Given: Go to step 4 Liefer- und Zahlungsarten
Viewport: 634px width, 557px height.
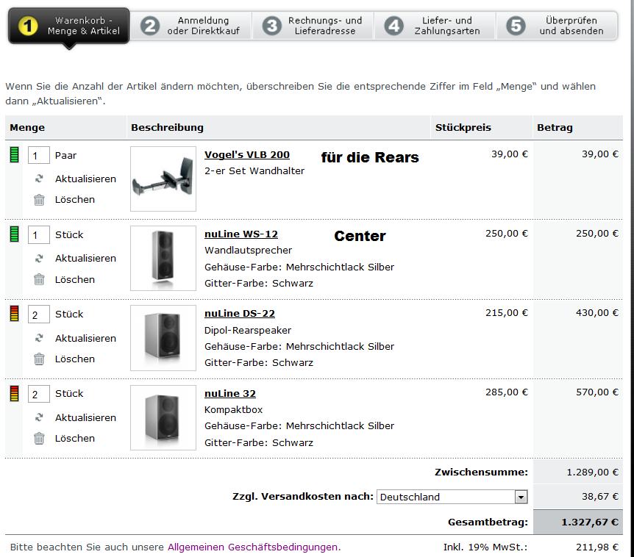Looking at the screenshot, I should (435, 26).
